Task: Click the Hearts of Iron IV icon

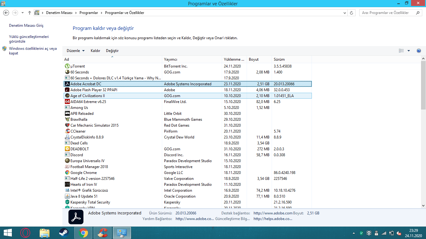Action: [67, 184]
